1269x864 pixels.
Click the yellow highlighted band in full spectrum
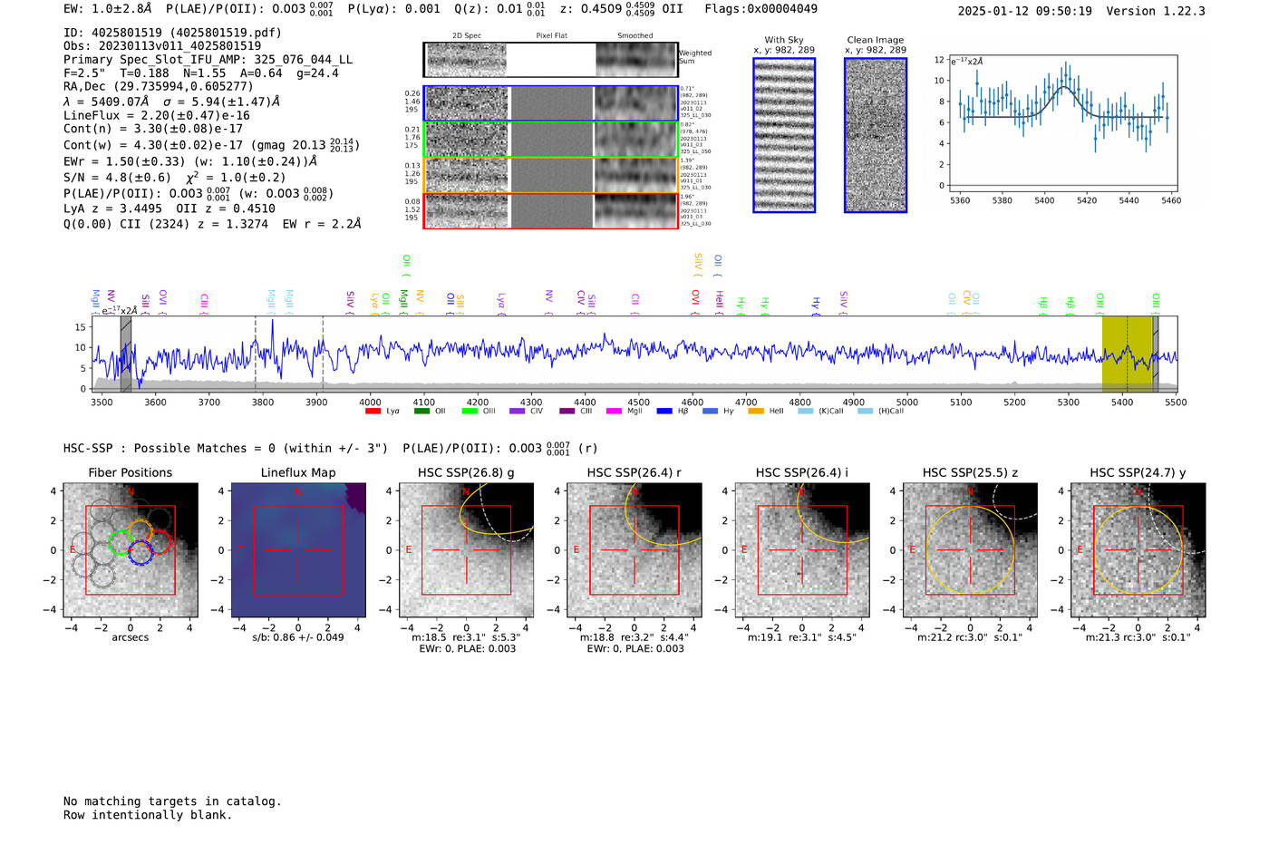pyautogui.click(x=1127, y=354)
